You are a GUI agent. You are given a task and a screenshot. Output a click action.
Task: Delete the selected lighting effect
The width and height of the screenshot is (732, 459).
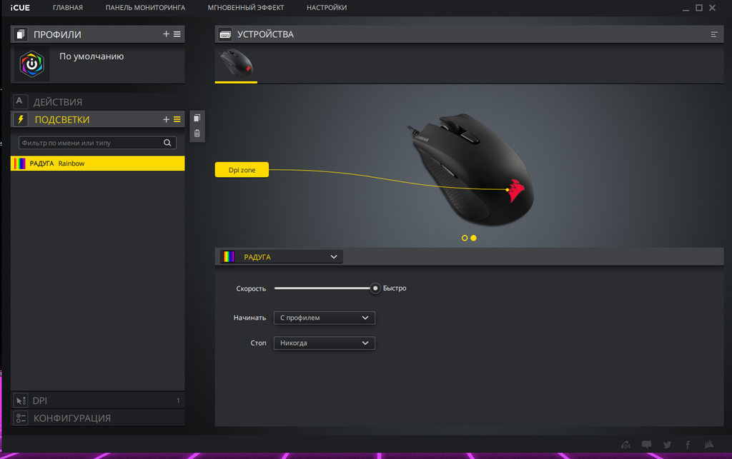click(197, 133)
